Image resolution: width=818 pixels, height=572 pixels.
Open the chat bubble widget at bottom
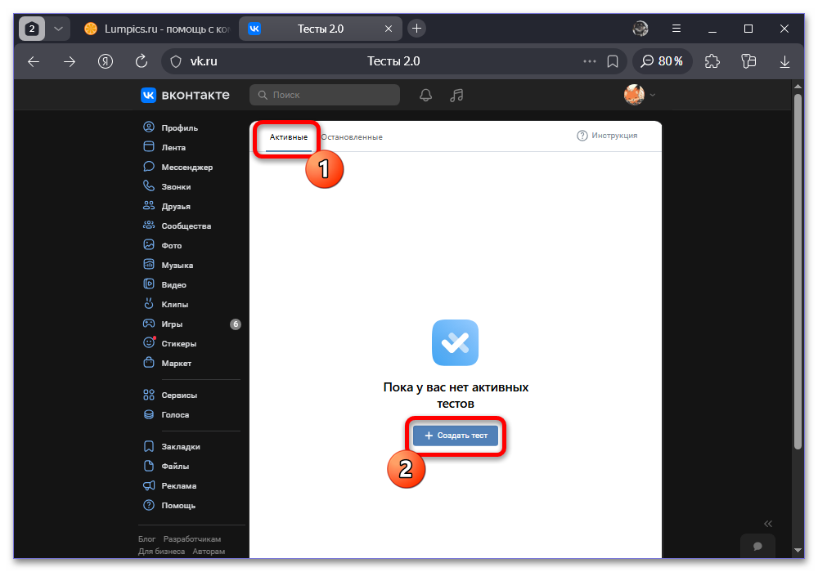(757, 546)
